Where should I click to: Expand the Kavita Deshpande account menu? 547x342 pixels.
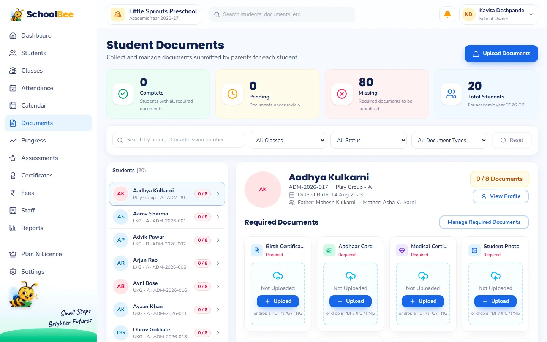click(499, 14)
